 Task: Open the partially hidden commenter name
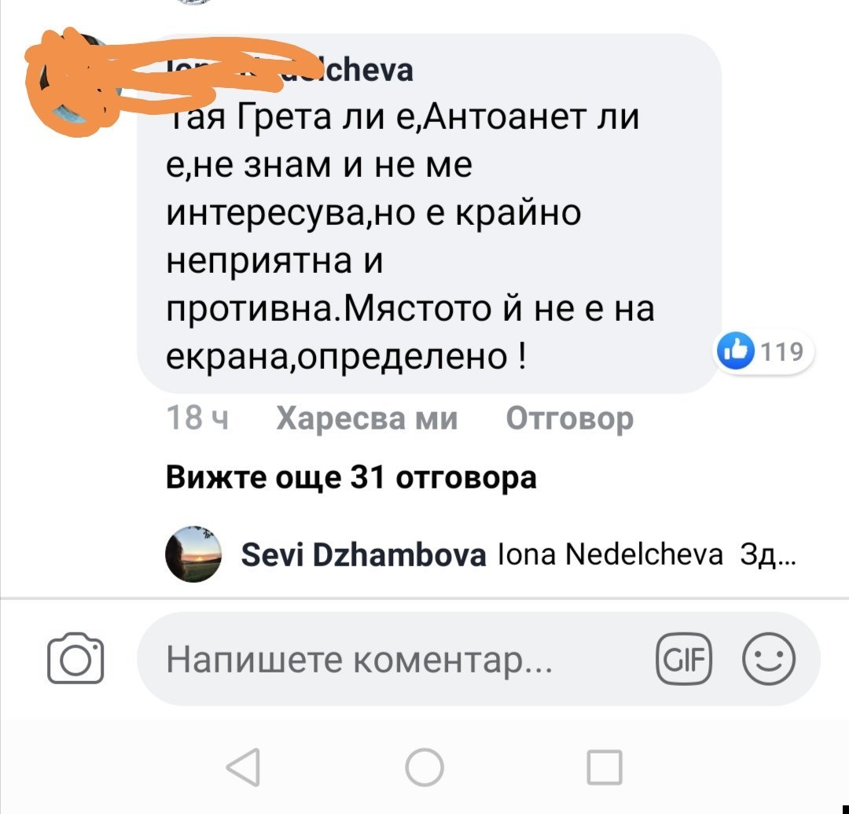[289, 71]
